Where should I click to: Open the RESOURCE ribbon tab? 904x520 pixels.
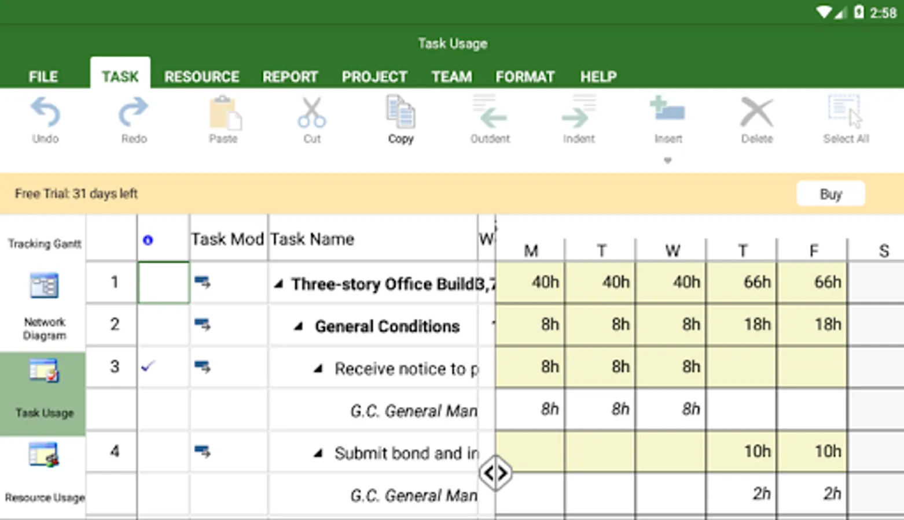(201, 77)
